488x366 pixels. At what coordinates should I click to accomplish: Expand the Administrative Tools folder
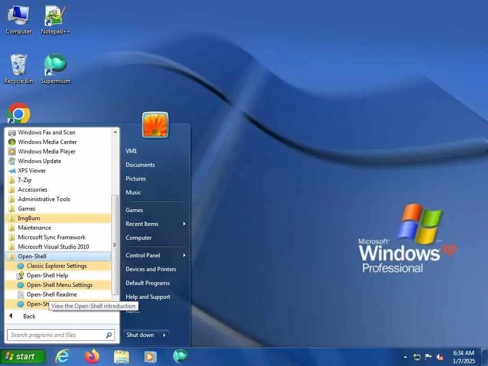pos(58,199)
